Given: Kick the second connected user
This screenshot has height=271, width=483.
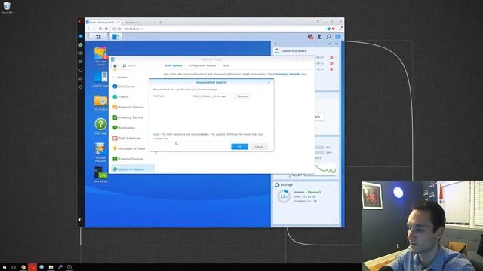Looking at the screenshot, I should click(331, 63).
